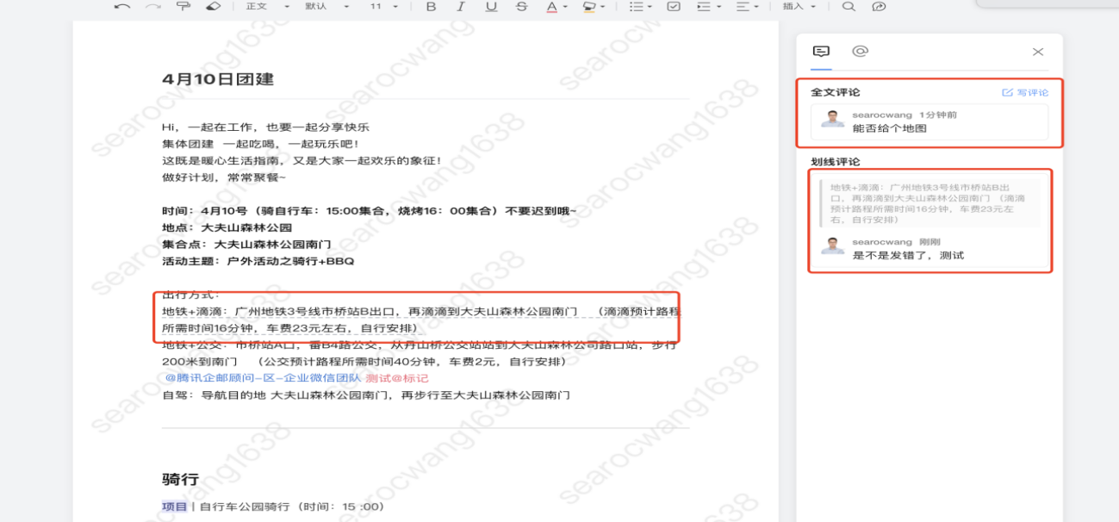Click the 时间：4月10号 line
The width and height of the screenshot is (1119, 522).
coord(370,211)
